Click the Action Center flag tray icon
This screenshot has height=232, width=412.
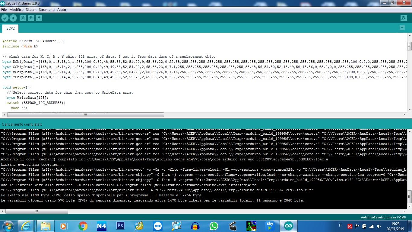coord(357,226)
